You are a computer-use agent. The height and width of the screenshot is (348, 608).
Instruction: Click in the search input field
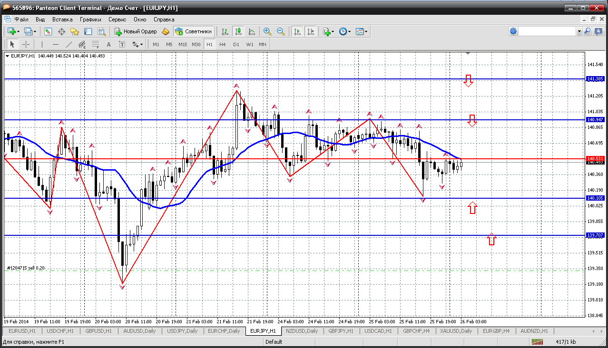coord(547,31)
